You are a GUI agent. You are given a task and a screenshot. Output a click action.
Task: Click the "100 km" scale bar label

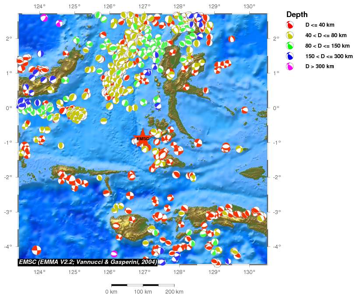coord(142,291)
